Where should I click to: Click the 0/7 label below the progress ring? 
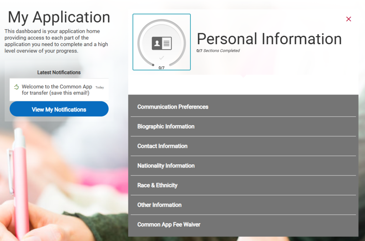(x=161, y=68)
